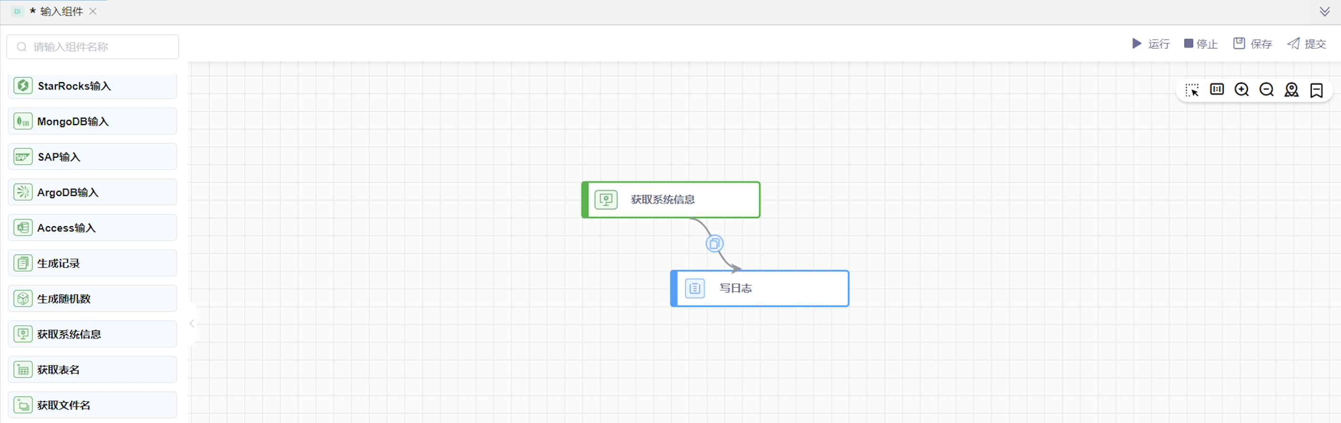The height and width of the screenshot is (423, 1341).
Task: Save the flow with 保存
Action: pos(1253,43)
